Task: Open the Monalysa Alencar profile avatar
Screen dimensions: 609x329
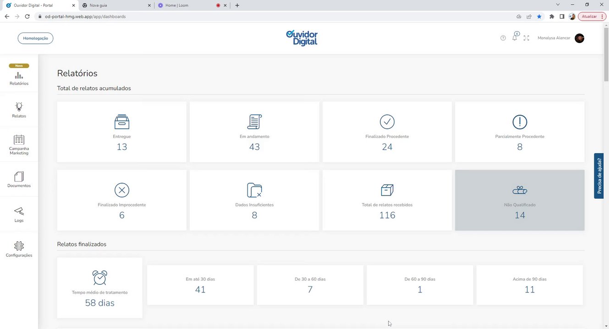Action: [x=579, y=38]
